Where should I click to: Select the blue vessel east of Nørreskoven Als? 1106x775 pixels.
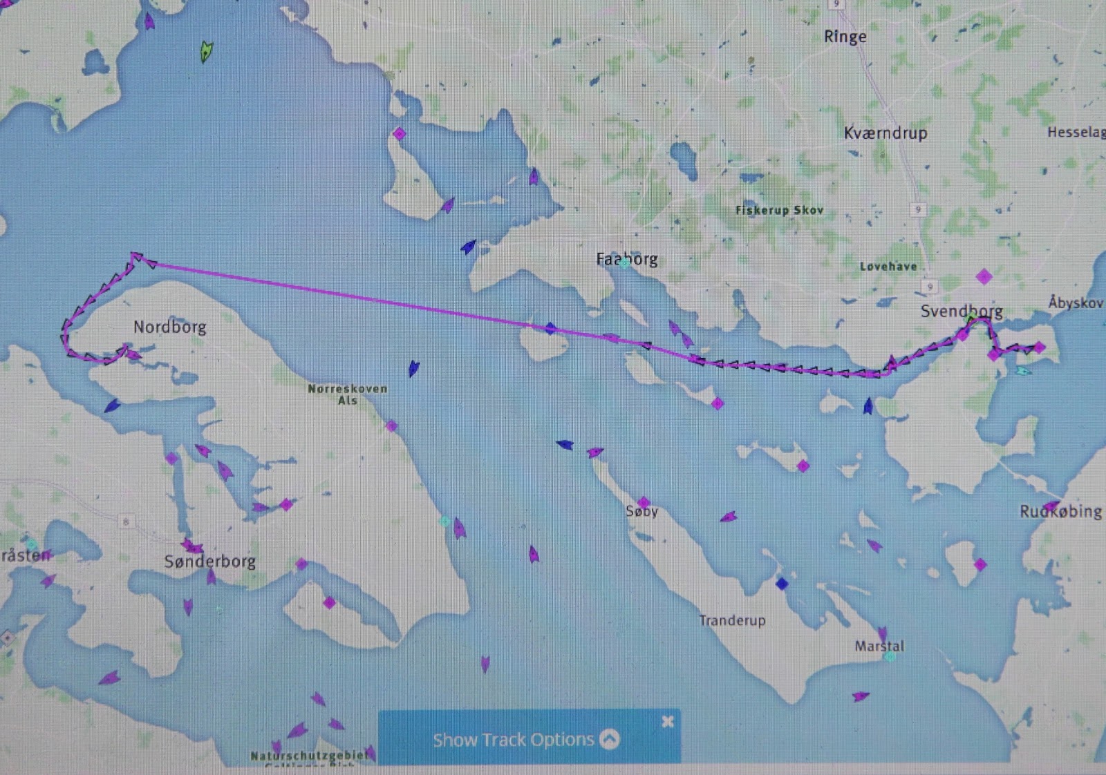tap(413, 368)
